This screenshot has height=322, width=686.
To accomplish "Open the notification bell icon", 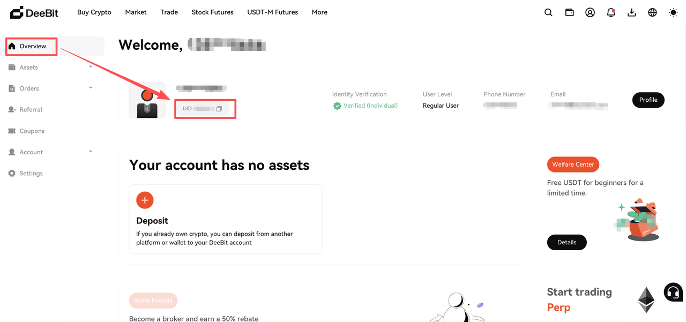I will [x=611, y=12].
